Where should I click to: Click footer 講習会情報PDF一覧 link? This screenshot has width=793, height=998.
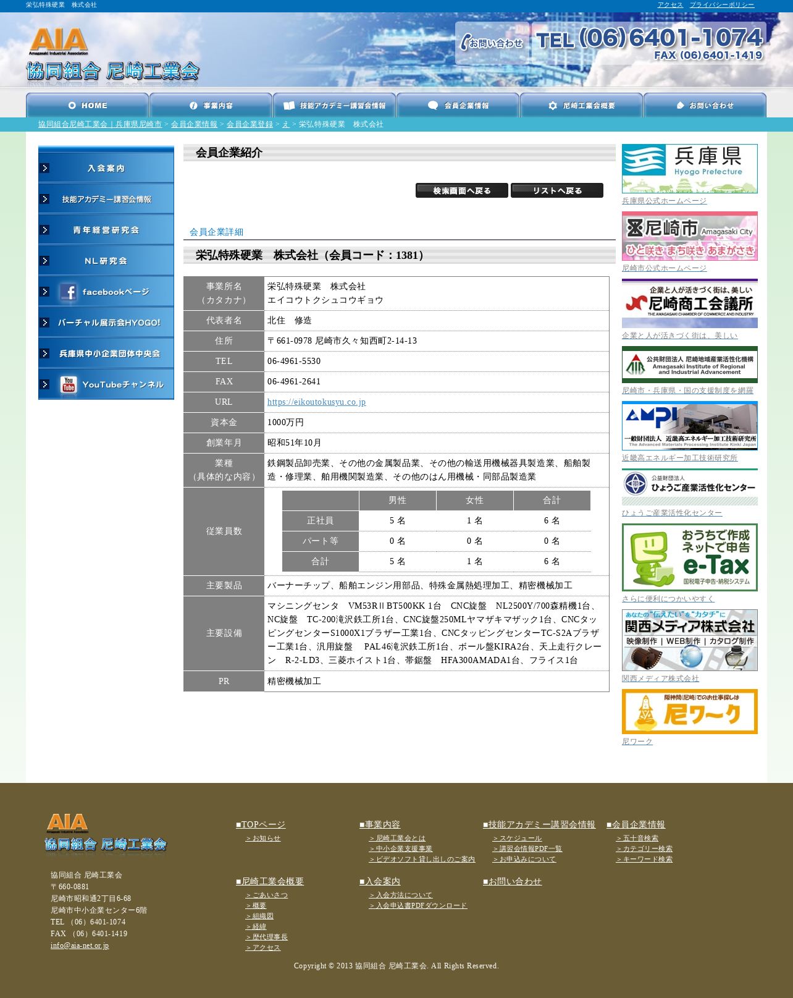[527, 849]
